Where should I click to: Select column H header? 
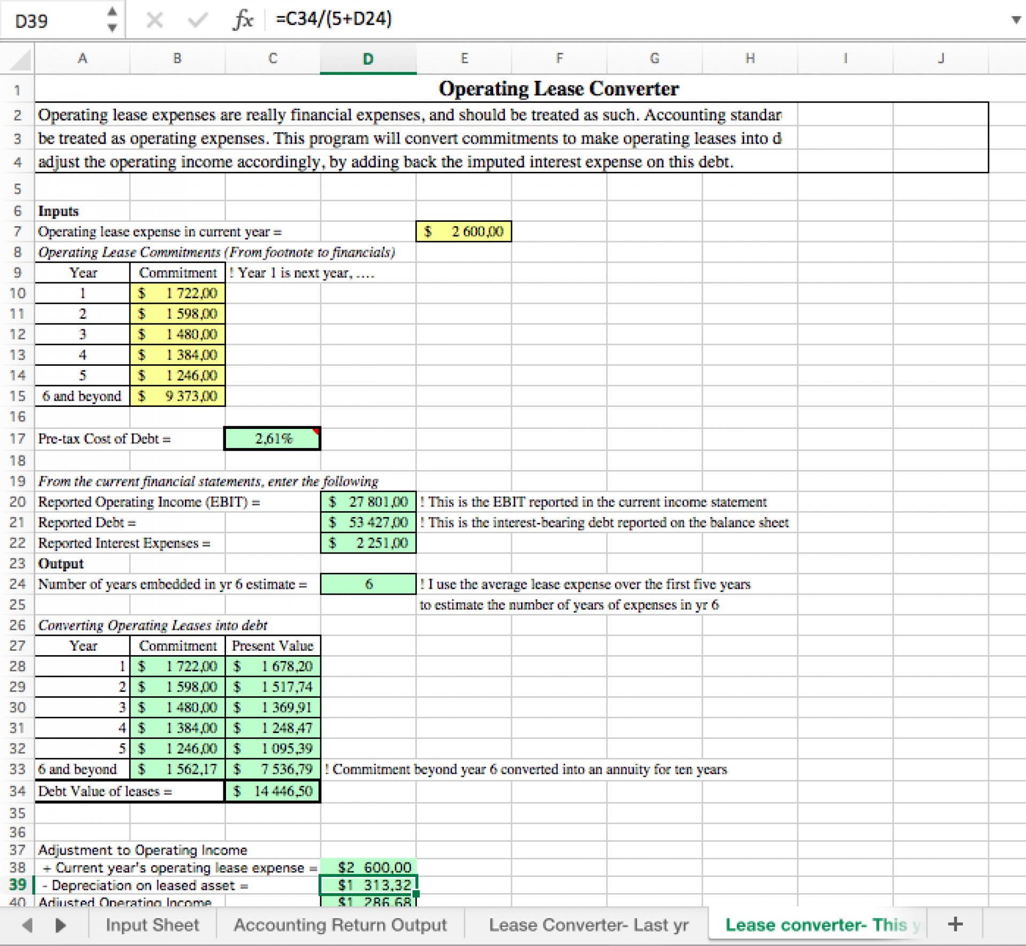click(750, 58)
